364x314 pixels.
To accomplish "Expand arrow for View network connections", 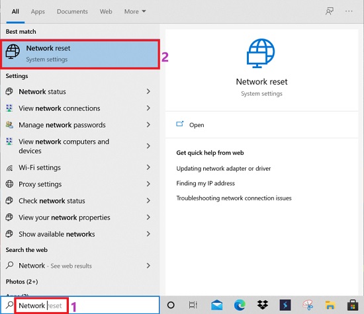I will pos(148,108).
